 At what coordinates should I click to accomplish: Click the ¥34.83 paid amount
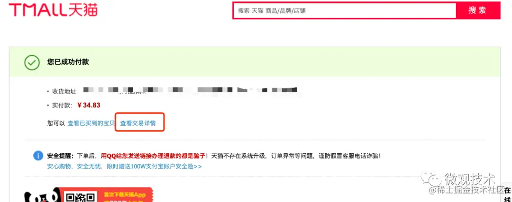tap(89, 105)
